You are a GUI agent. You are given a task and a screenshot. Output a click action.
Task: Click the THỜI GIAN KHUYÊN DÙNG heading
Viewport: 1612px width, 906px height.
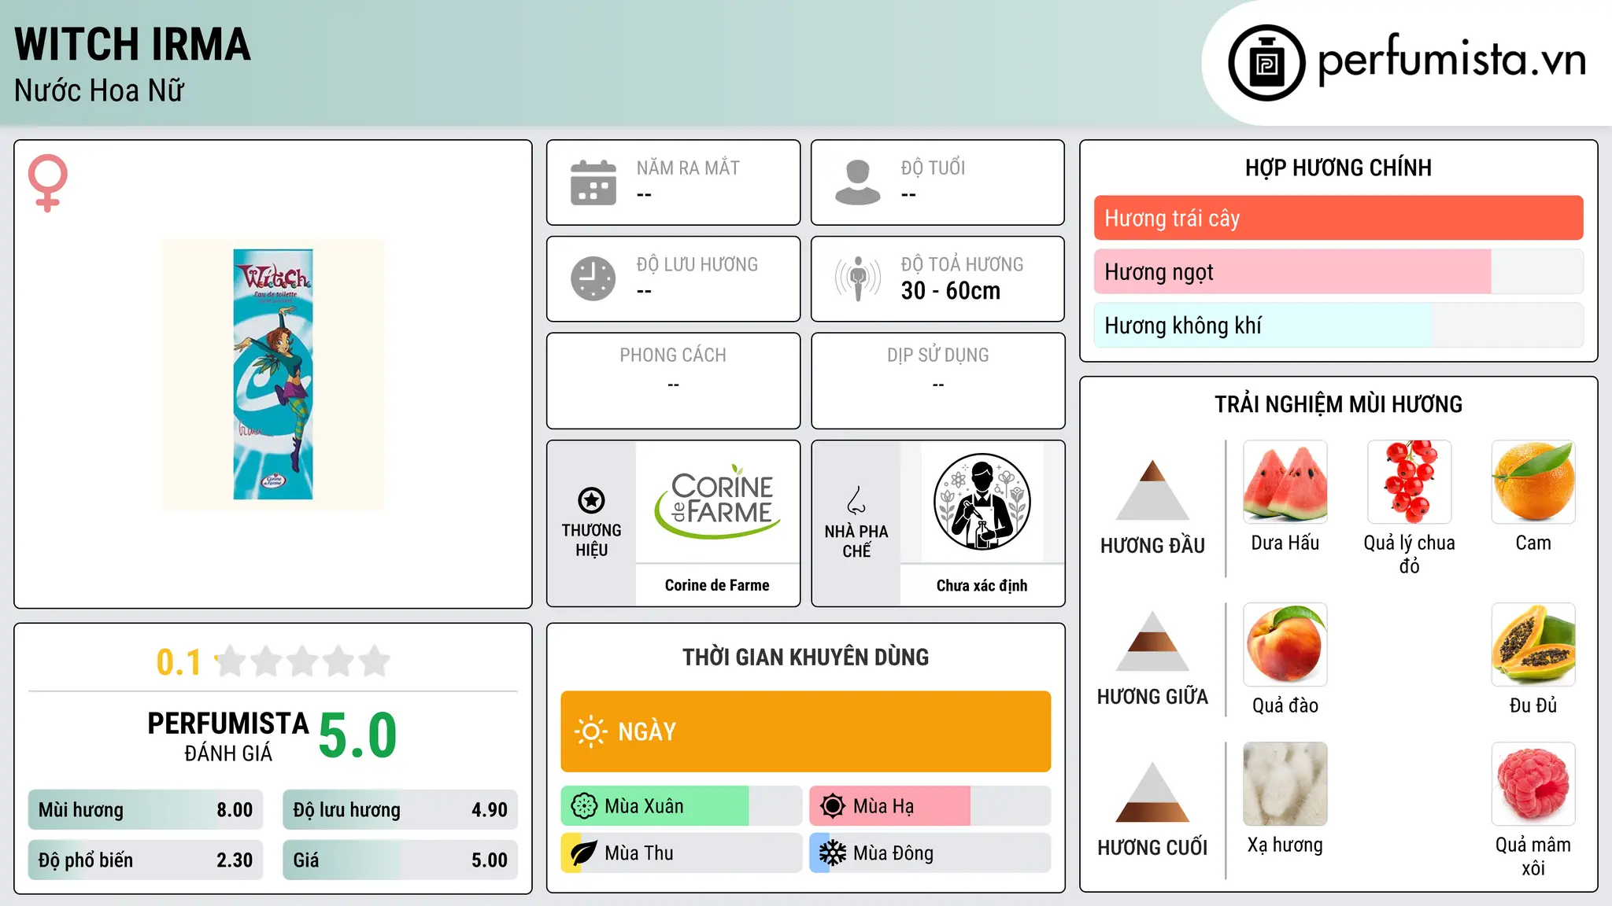tap(806, 657)
